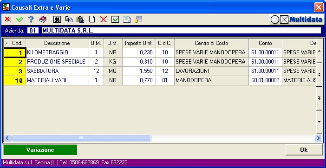The width and height of the screenshot is (326, 168).
Task: Click the copy documents icon
Action: pyautogui.click(x=69, y=19)
